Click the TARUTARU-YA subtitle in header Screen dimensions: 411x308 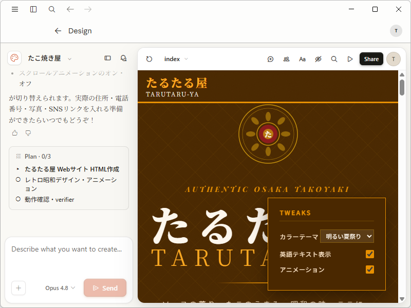click(172, 94)
